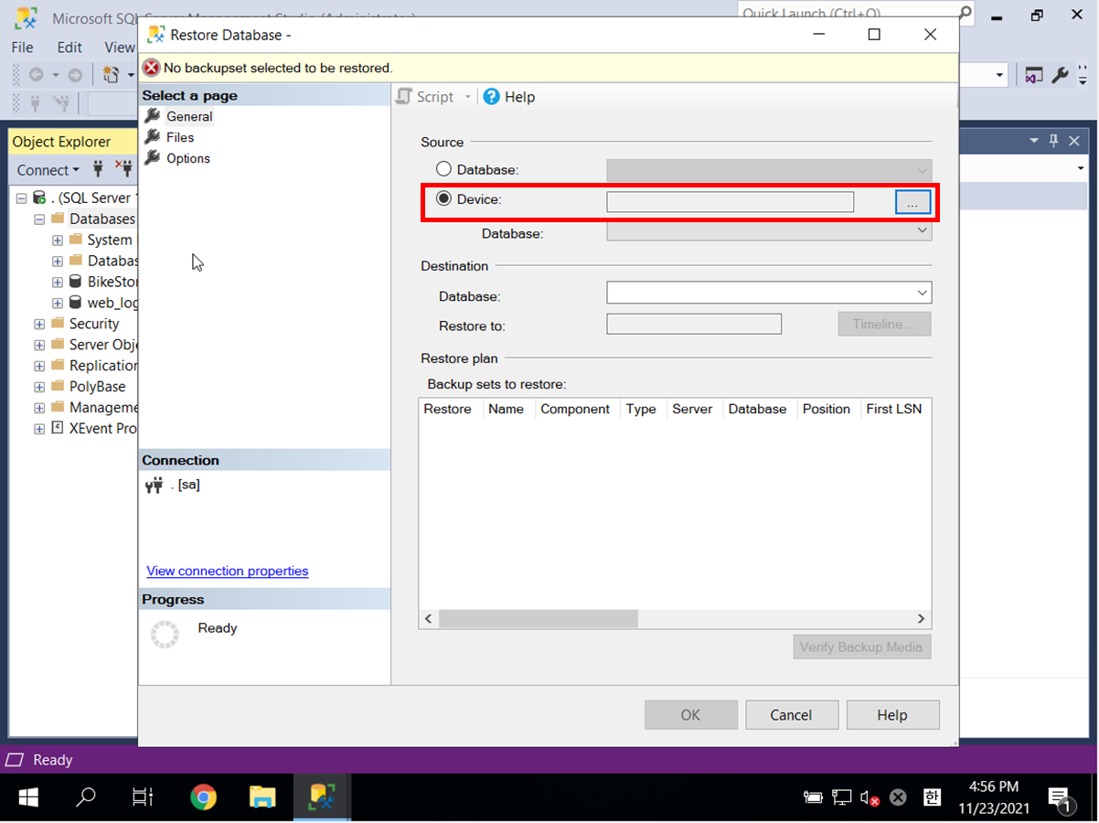
Task: Launch Google Chrome from taskbar
Action: click(204, 797)
